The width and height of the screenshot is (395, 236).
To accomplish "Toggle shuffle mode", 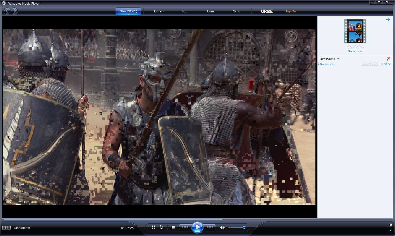I will 153,227.
